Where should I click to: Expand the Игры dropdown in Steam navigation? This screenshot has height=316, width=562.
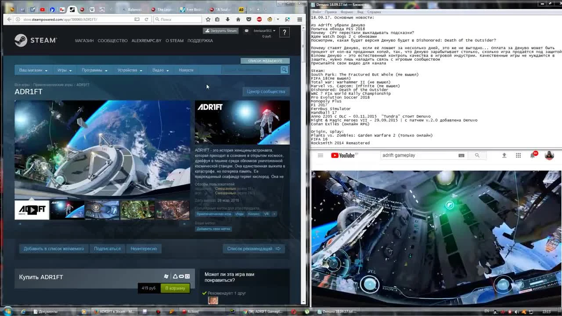coord(64,70)
